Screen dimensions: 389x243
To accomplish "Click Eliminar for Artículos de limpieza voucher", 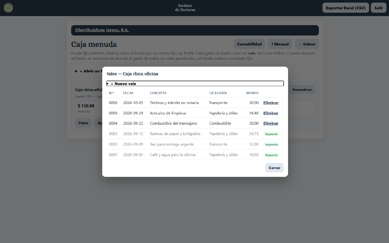I will tap(271, 113).
